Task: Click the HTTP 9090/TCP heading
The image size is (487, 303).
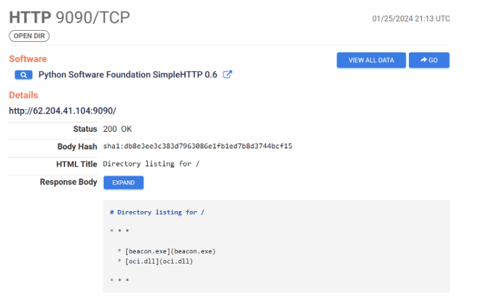Action: 69,18
